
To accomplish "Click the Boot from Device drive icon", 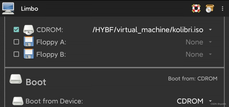I will click(18, 101).
